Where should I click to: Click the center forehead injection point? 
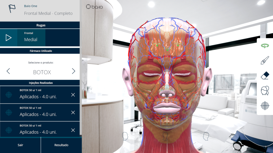click(167, 50)
